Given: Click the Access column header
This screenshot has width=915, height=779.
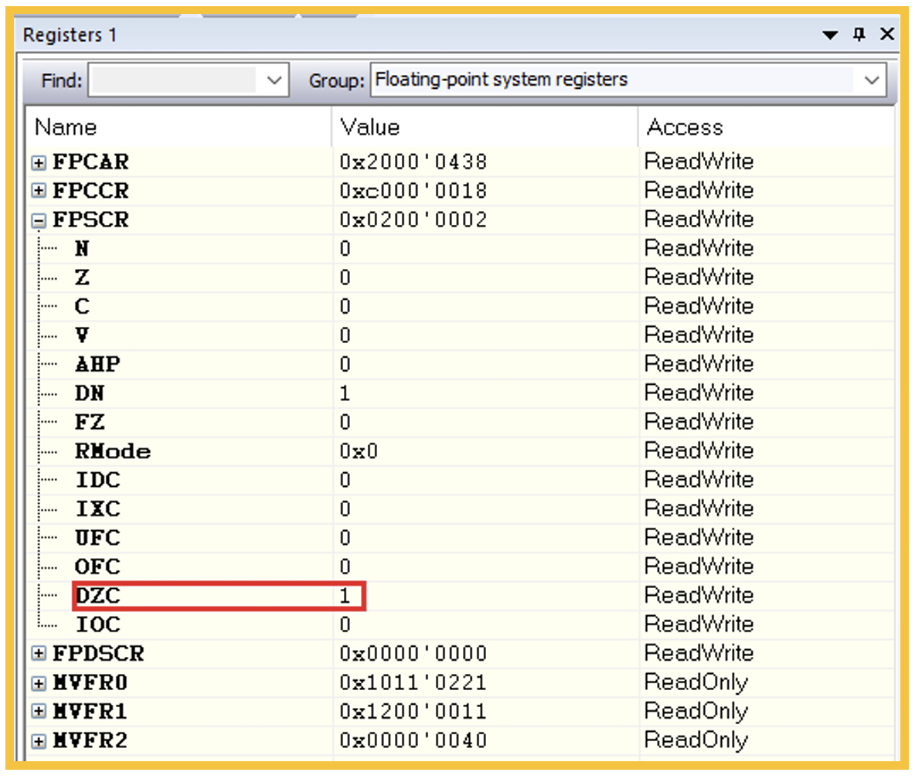Looking at the screenshot, I should tap(685, 128).
